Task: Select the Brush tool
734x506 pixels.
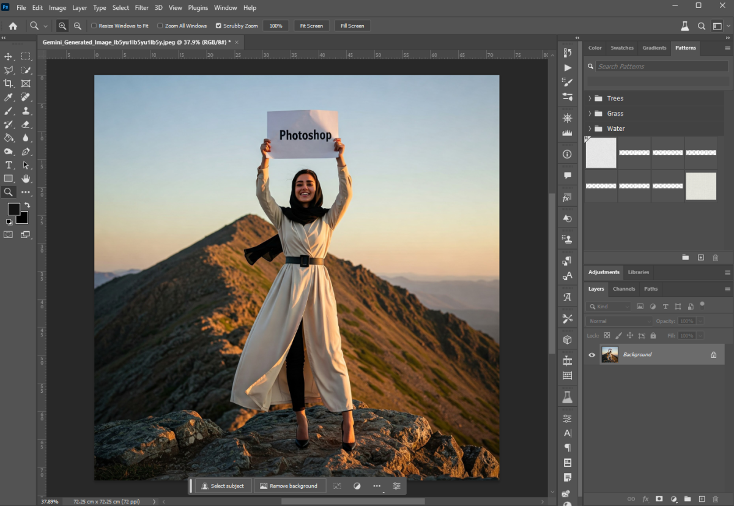Action: tap(9, 111)
